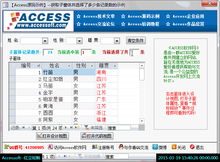Viewport: 220px width, 162px height.
Task: Click new blank record icon in subform navigator
Action: tap(77, 128)
